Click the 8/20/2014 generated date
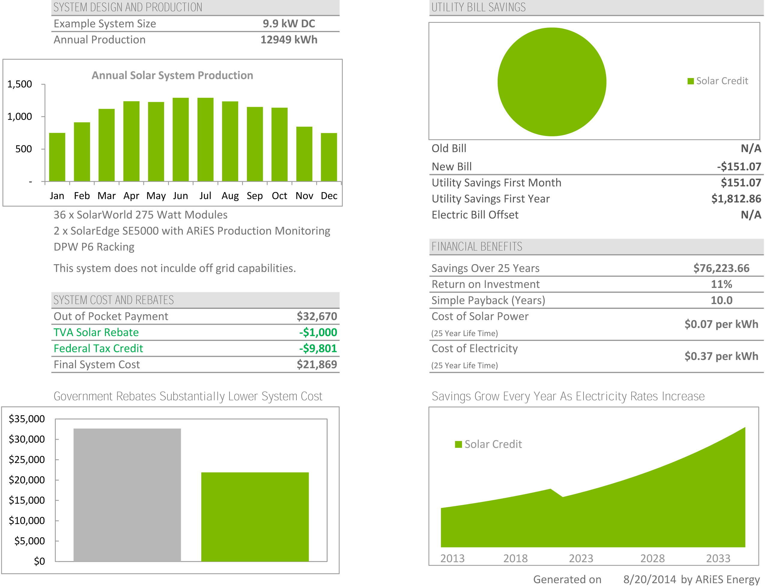The image size is (765, 588). click(x=649, y=579)
